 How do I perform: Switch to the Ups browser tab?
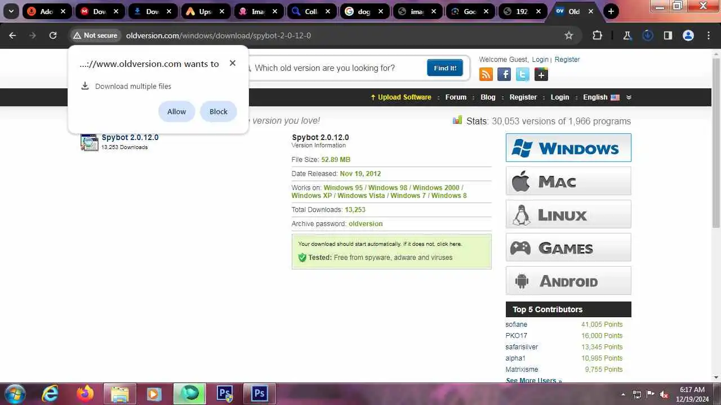(205, 11)
